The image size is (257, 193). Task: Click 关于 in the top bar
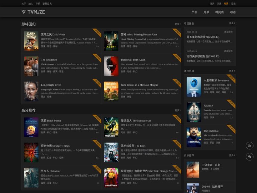click(x=24, y=4)
